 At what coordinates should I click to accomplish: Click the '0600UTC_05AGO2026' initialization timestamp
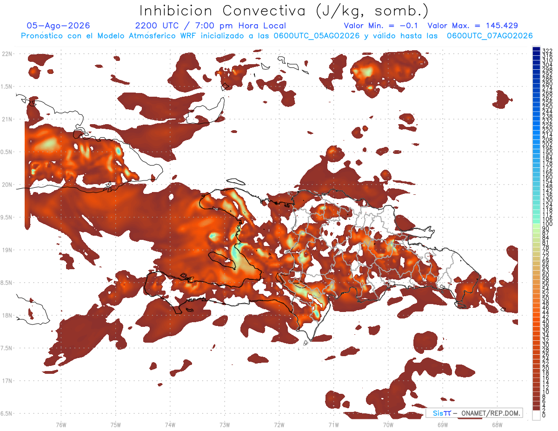point(317,35)
